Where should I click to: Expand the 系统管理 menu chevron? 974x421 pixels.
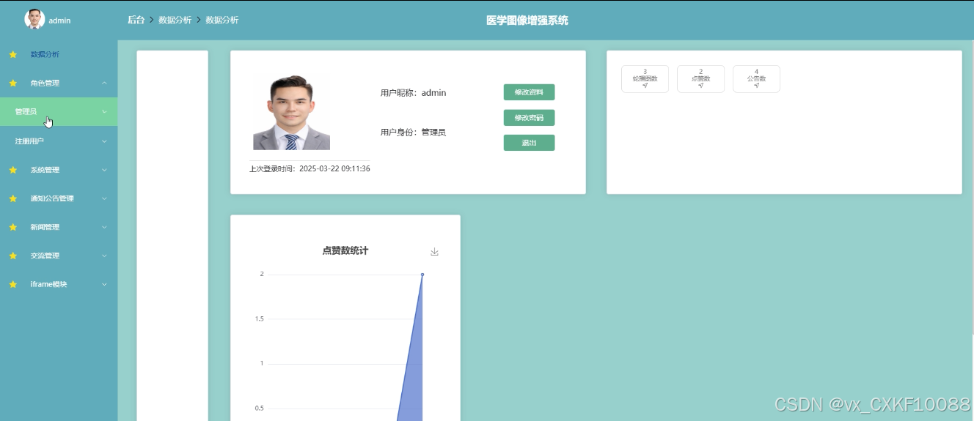tap(104, 170)
